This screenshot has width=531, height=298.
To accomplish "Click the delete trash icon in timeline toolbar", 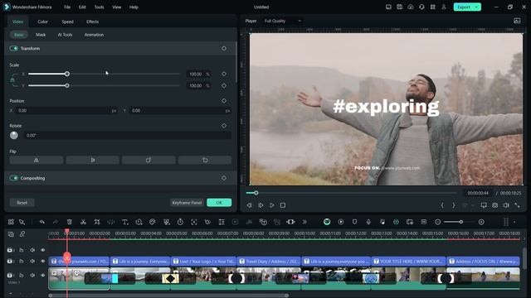I will [70, 222].
